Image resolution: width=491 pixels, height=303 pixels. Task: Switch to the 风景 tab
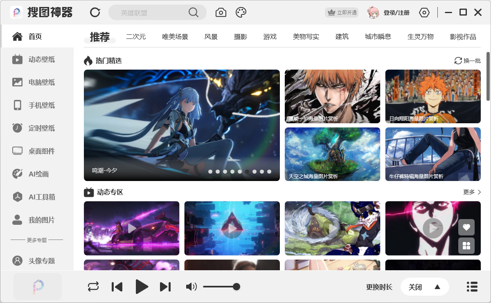click(211, 36)
